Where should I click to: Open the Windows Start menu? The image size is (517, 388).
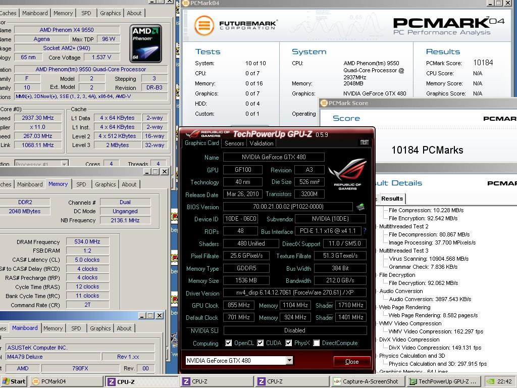pyautogui.click(x=14, y=381)
